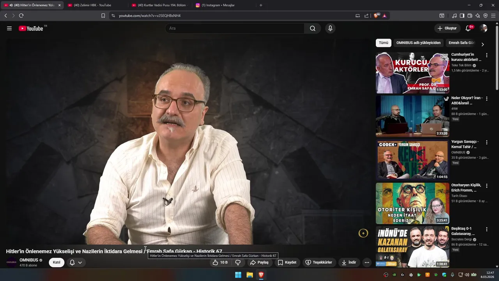499x281 pixels.
Task: Open the OMNIBUS channel name link
Action: [x=29, y=260]
